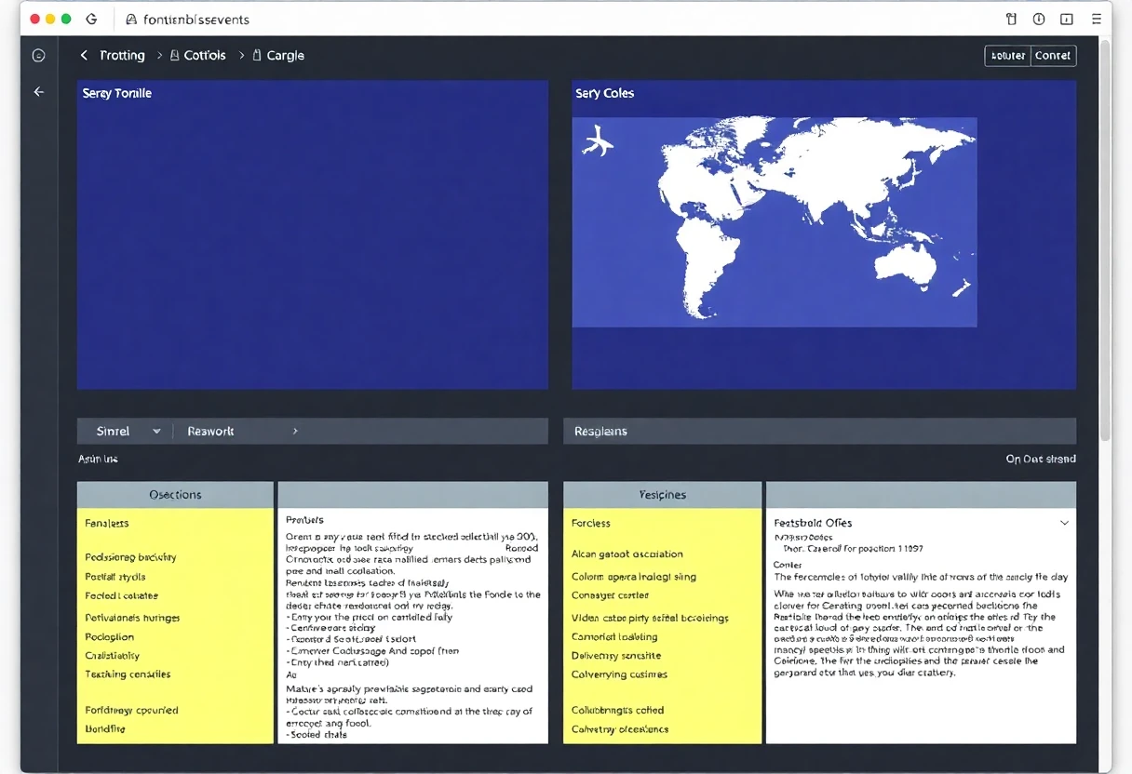This screenshot has width=1132, height=774.
Task: Click the browser reload icon
Action: click(91, 19)
